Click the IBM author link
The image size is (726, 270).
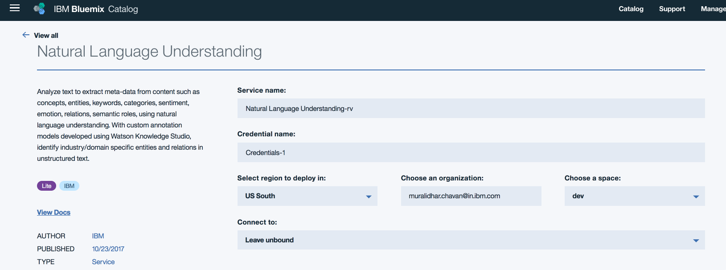click(98, 236)
